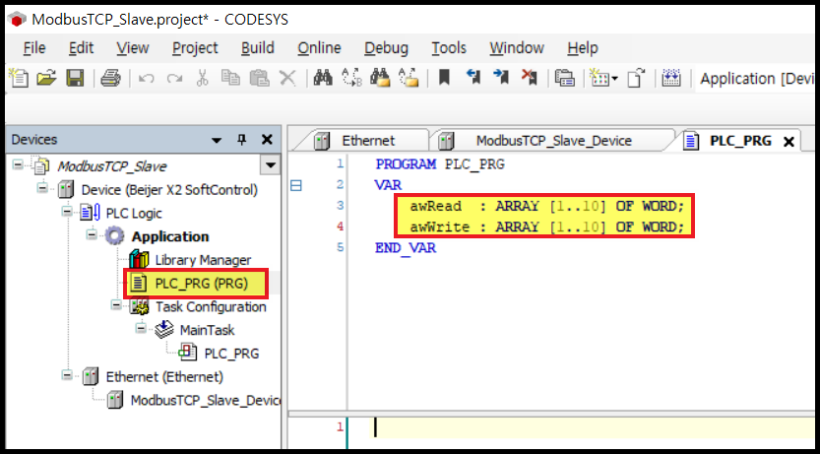Click the Replace A-to-B icon
820x454 pixels.
pyautogui.click(x=351, y=79)
